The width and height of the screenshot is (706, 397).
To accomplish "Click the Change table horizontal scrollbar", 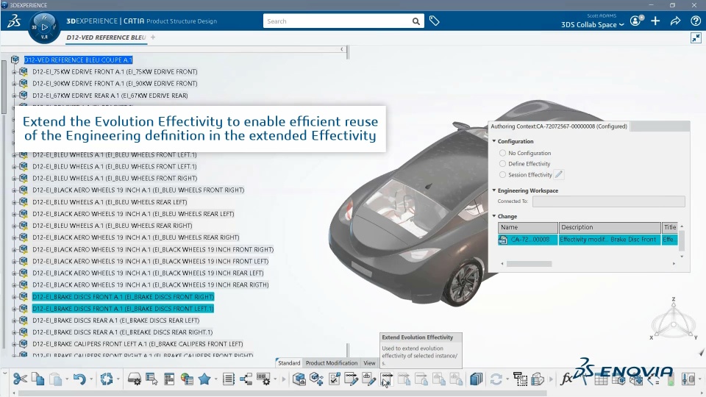I will [529, 264].
